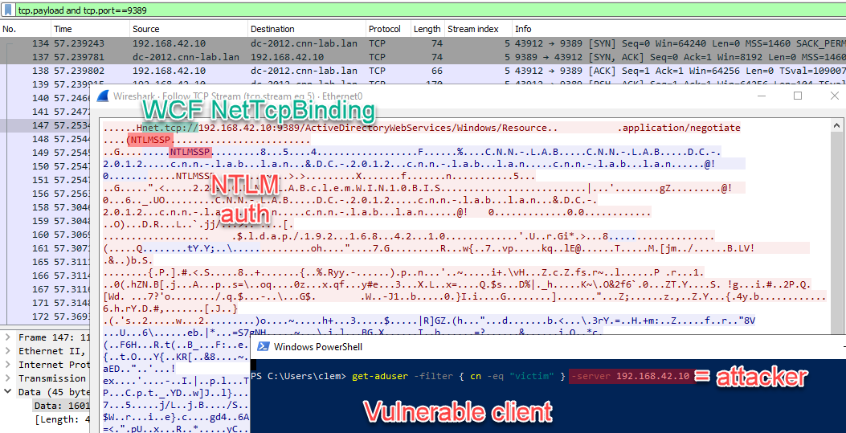Viewport: 846px width, 433px height.
Task: Select packet 172 in packet list
Action: 46,315
